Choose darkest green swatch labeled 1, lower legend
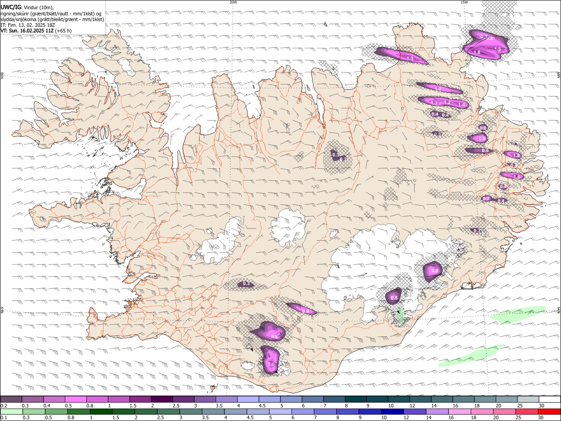 coord(101,411)
